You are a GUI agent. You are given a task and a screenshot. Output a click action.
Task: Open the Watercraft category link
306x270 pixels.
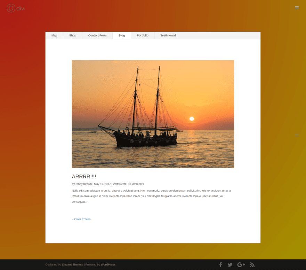pyautogui.click(x=119, y=184)
